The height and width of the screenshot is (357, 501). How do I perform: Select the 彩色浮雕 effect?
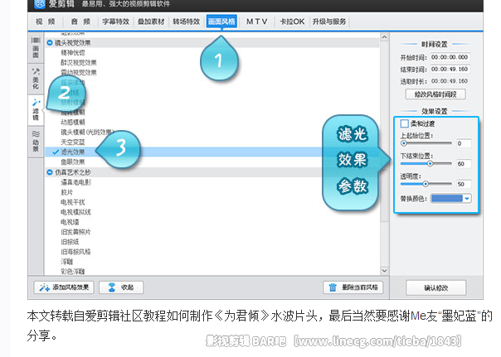tap(73, 271)
